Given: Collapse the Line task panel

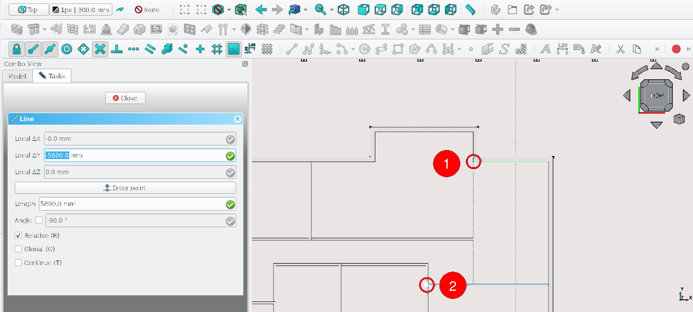Looking at the screenshot, I should [x=237, y=119].
